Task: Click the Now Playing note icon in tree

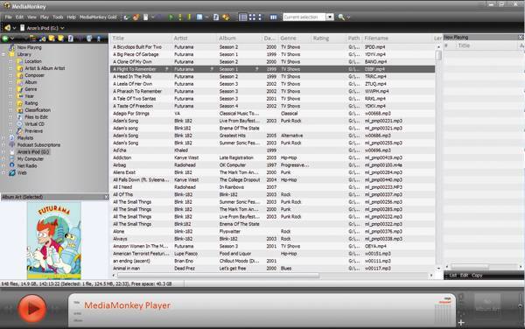Action: click(x=11, y=47)
